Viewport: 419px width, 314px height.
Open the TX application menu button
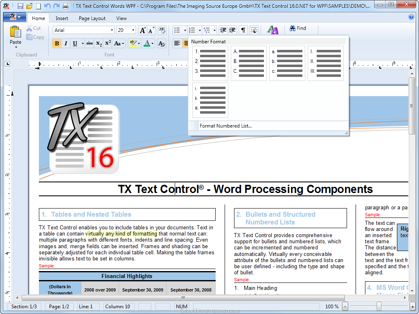(15, 17)
